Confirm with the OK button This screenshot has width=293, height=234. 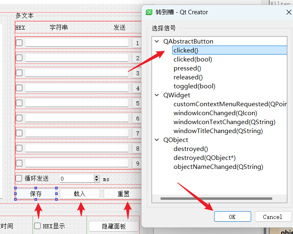[x=232, y=217]
